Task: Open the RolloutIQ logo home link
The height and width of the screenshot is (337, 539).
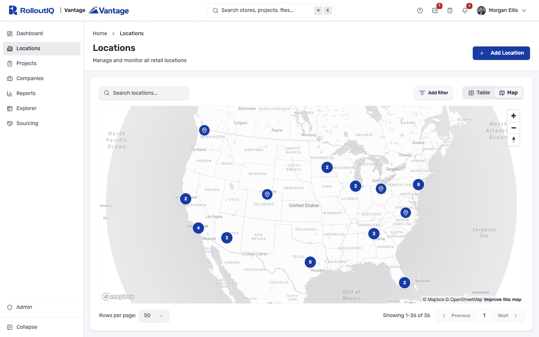Action: coord(31,10)
